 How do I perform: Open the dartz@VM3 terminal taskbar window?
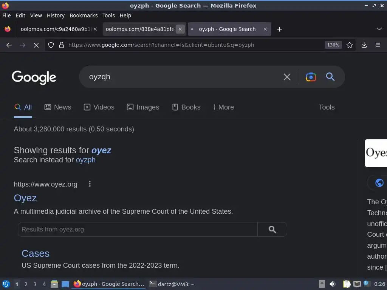(x=172, y=284)
